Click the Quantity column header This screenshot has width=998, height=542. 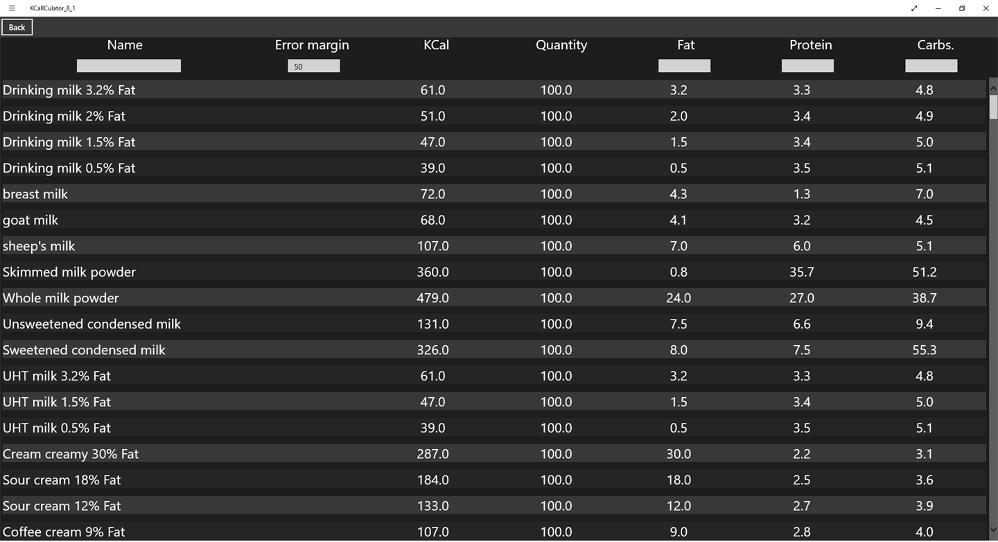coord(561,45)
